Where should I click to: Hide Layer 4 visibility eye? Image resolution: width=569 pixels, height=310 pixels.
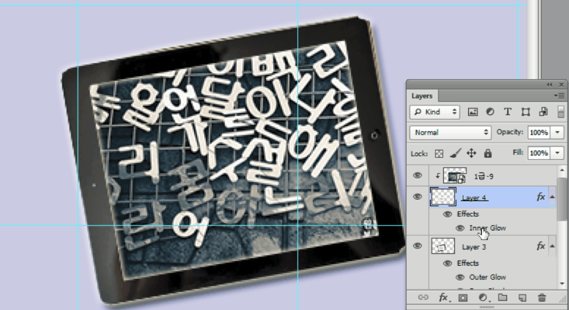(418, 197)
